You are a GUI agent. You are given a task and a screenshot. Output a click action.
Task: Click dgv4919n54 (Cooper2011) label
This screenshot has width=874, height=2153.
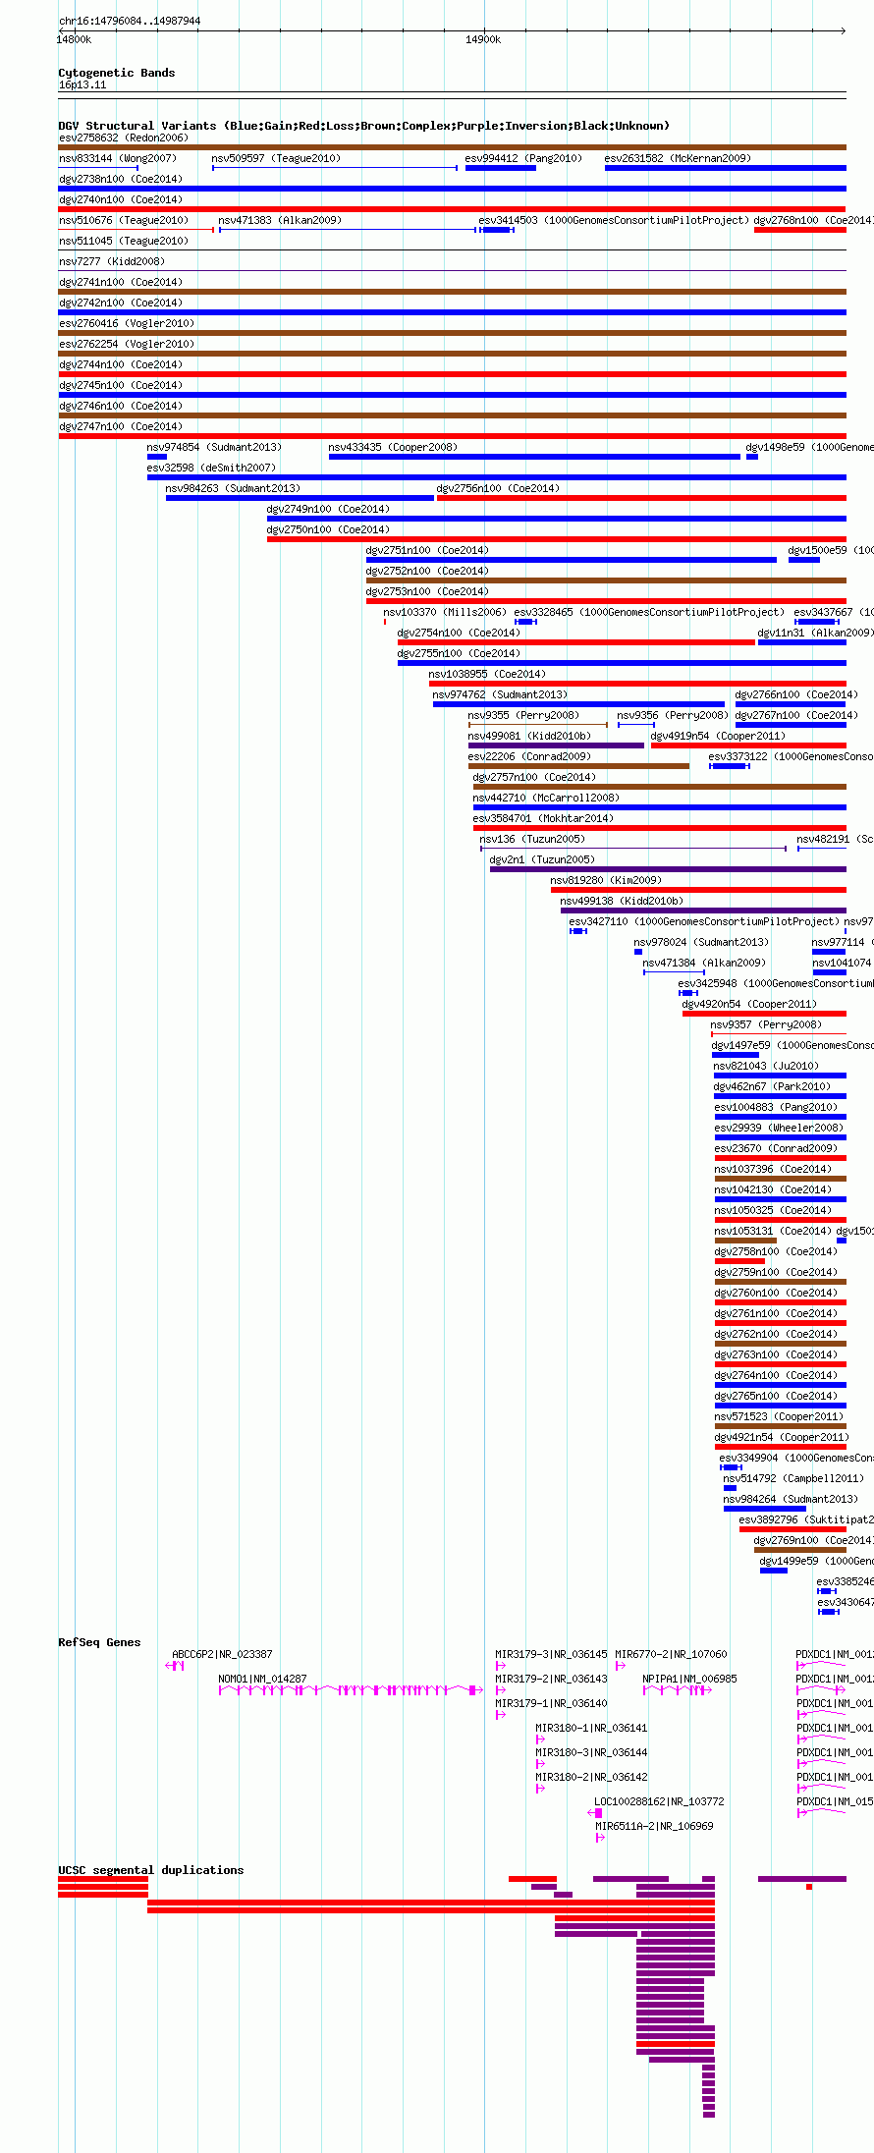point(719,736)
